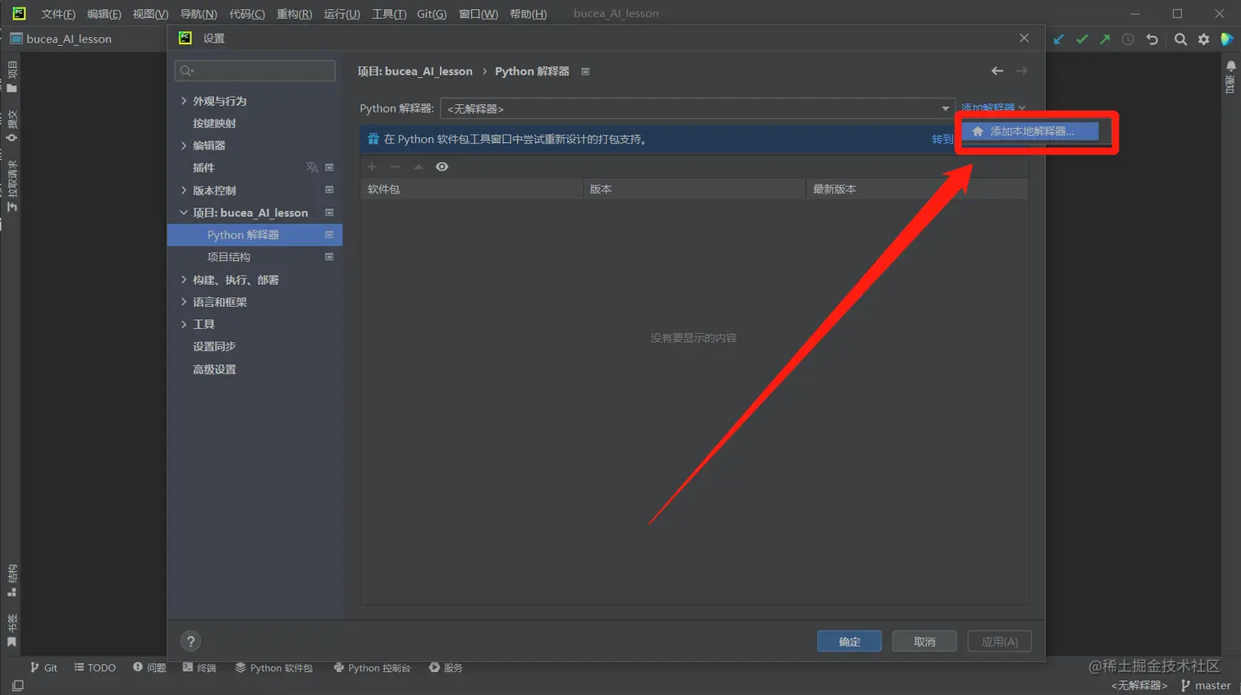Toggle the eye icon to show early releases
Viewport: 1241px width, 695px height.
point(442,167)
